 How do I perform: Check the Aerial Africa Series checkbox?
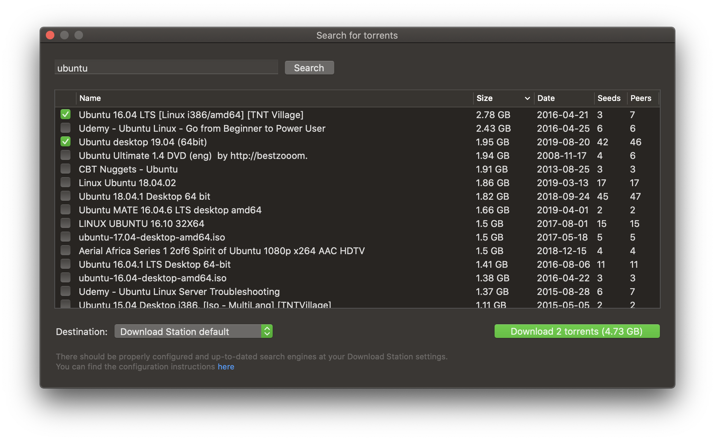[65, 251]
